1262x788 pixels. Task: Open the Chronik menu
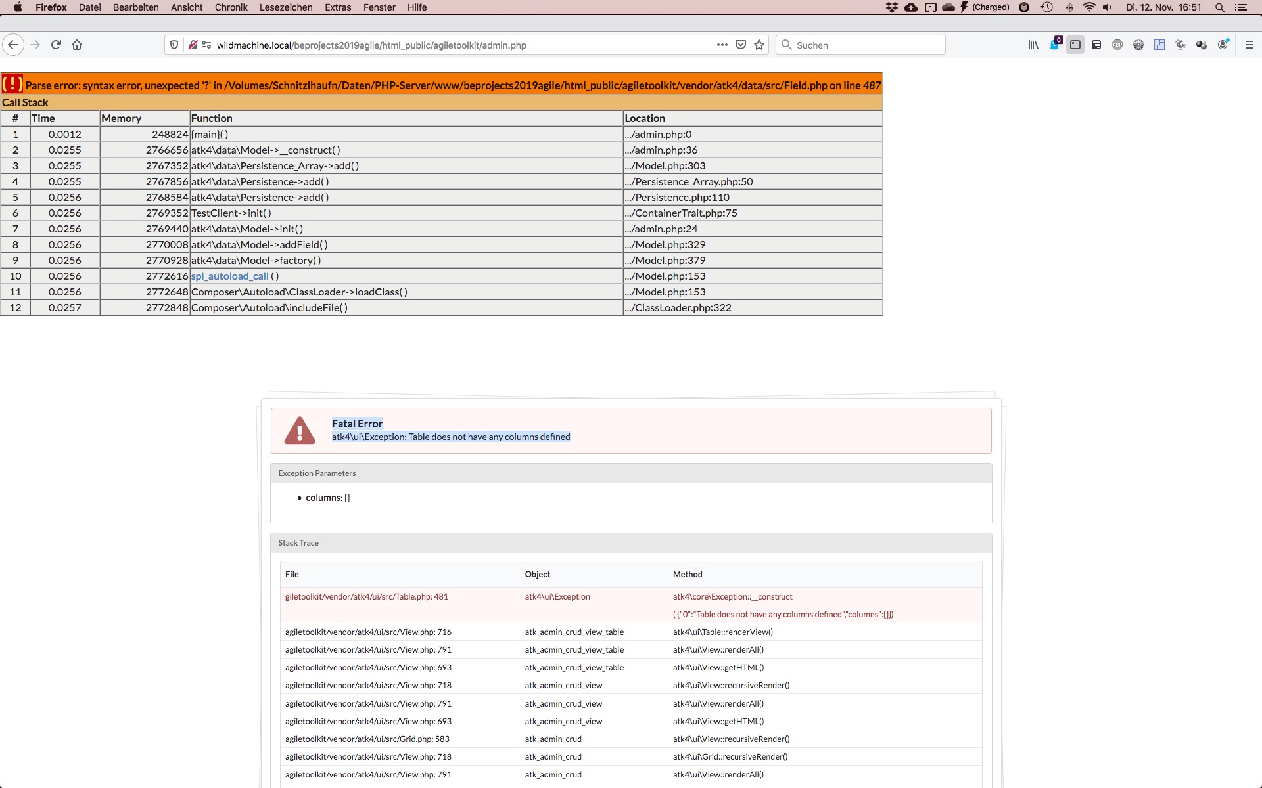[x=231, y=7]
